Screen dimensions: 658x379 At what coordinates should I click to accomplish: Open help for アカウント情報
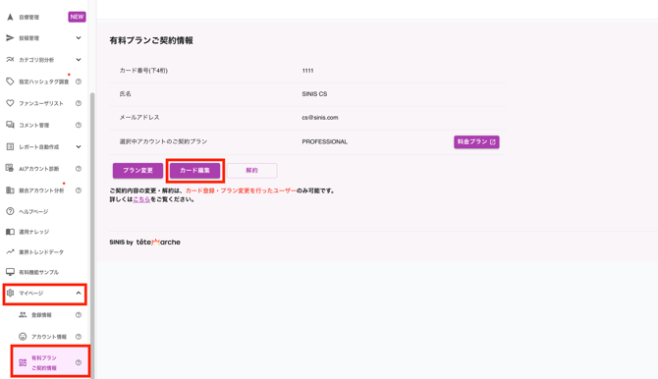click(79, 337)
